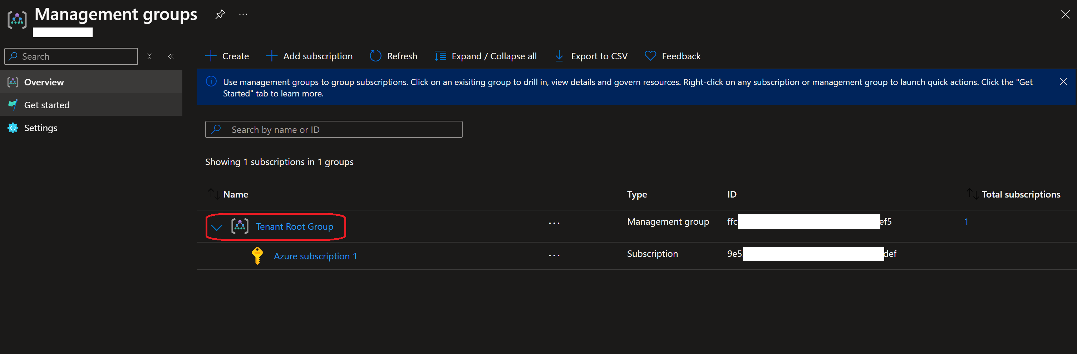Click the ID column header
This screenshot has height=354, width=1077.
(x=732, y=194)
